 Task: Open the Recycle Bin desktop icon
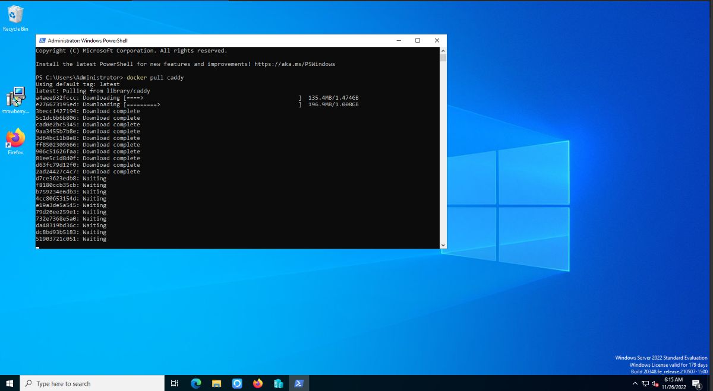pyautogui.click(x=15, y=18)
